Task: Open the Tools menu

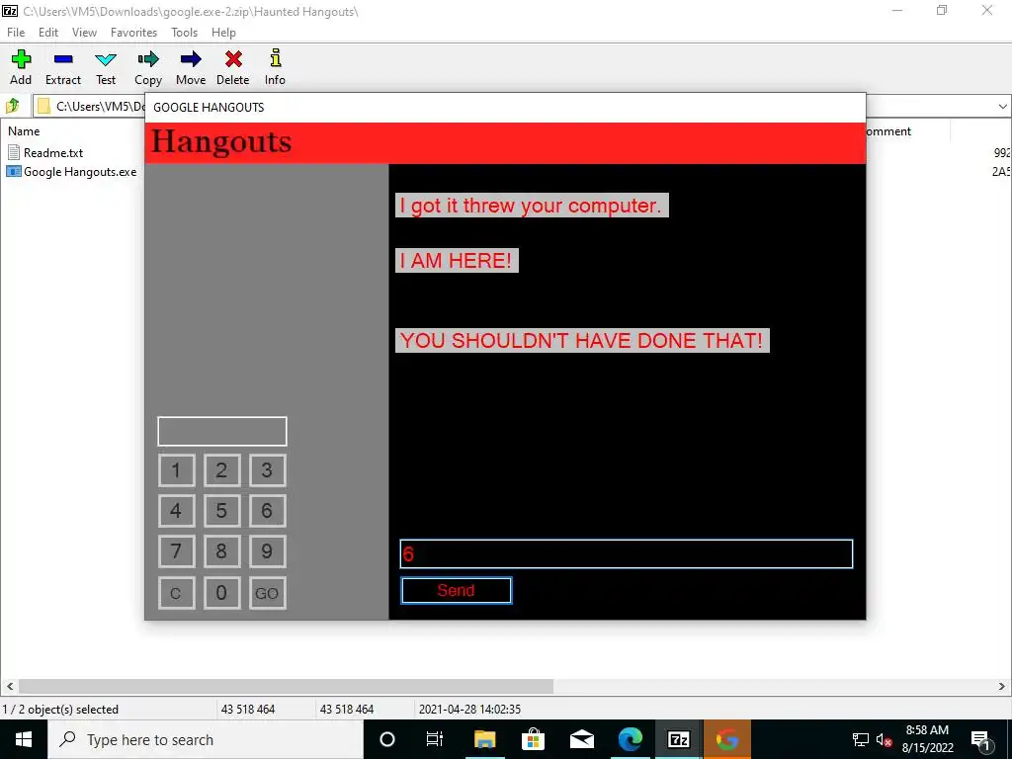Action: [184, 33]
